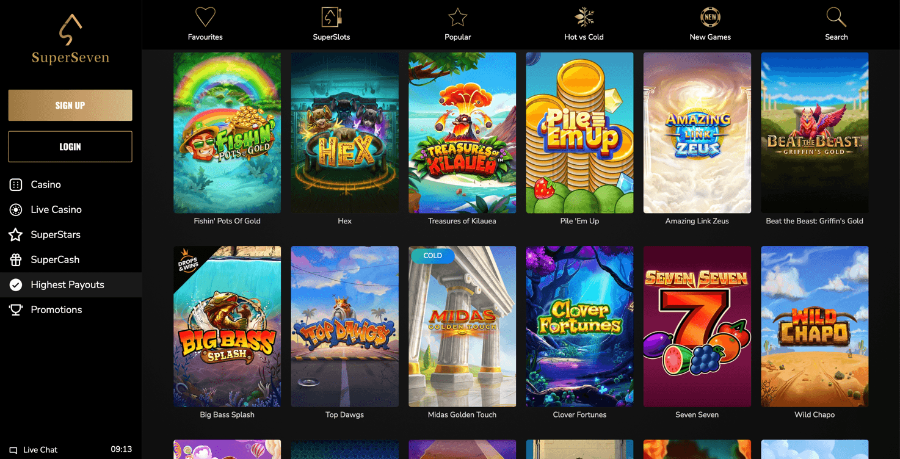This screenshot has height=459, width=900.
Task: Open the Wild Chapo game thumbnail
Action: click(x=815, y=327)
